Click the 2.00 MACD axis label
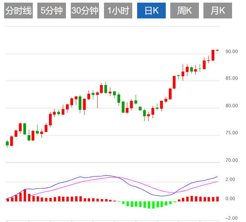 coord(229,180)
